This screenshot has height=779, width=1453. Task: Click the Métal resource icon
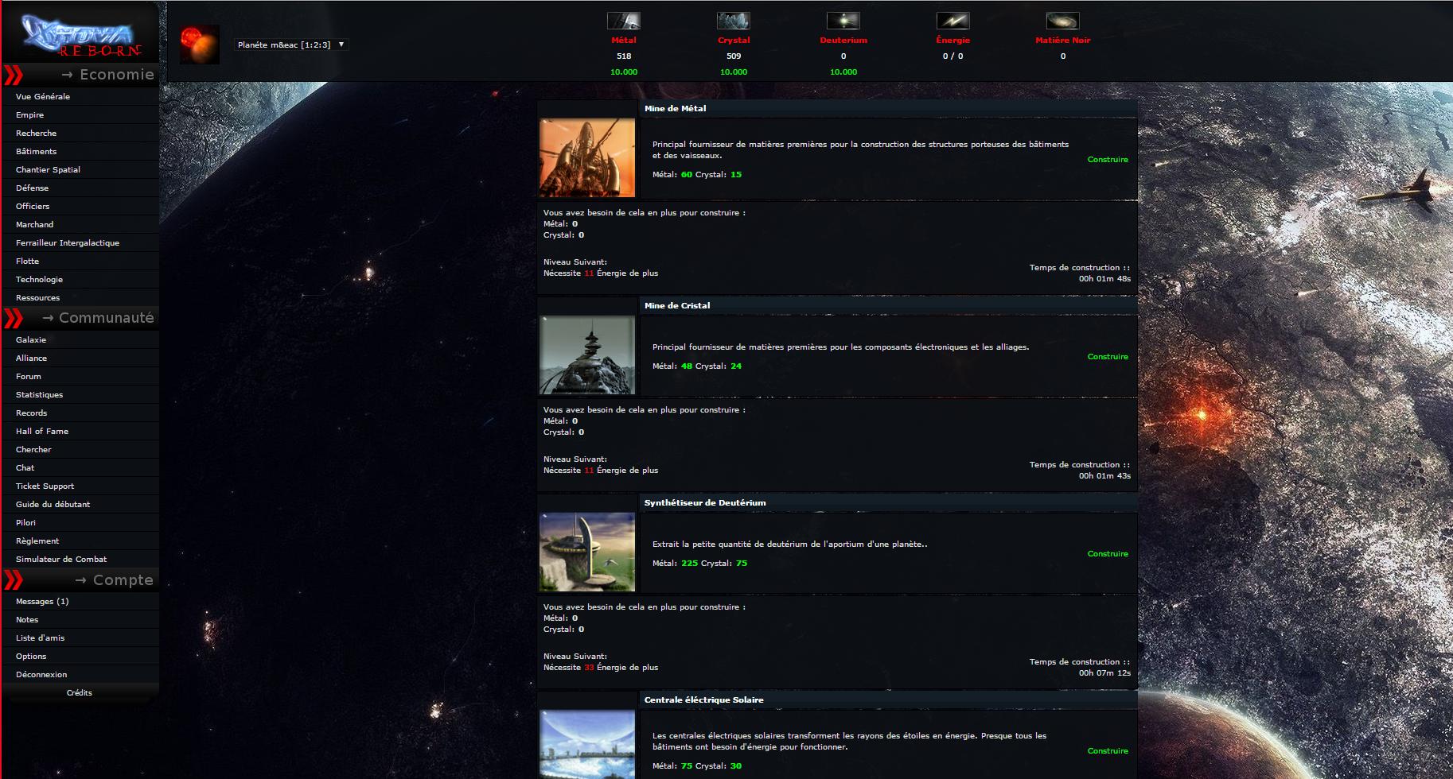coord(623,21)
